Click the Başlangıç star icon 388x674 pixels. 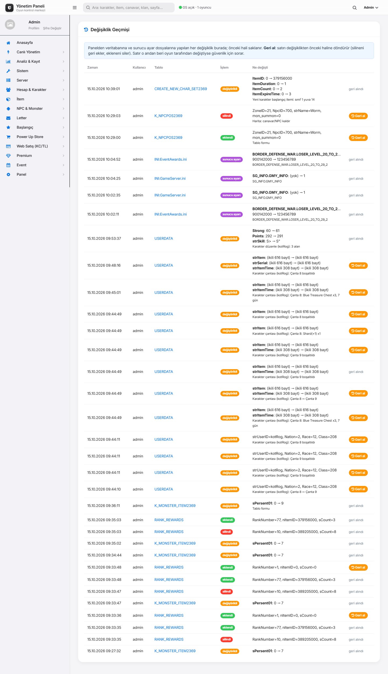pos(8,128)
